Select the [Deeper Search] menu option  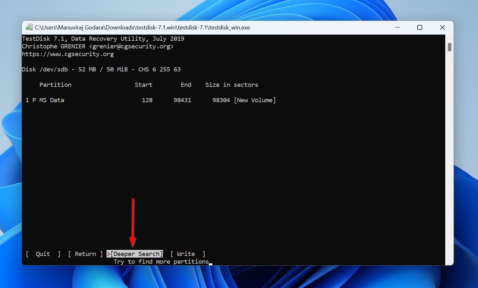pos(135,254)
